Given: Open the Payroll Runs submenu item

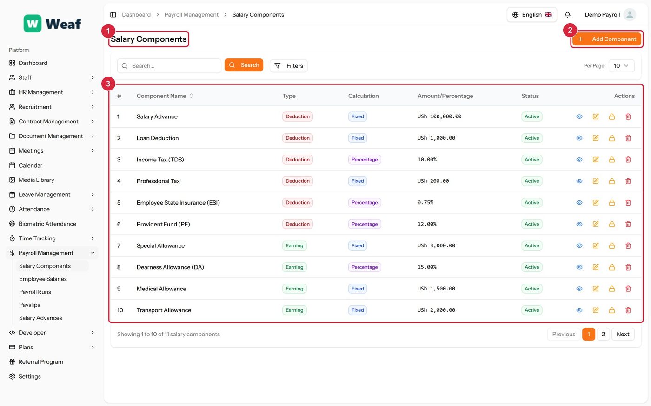Looking at the screenshot, I should click(x=52, y=292).
